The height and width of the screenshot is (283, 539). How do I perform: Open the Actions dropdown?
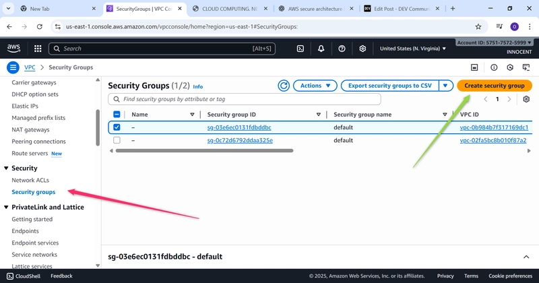[x=315, y=86]
